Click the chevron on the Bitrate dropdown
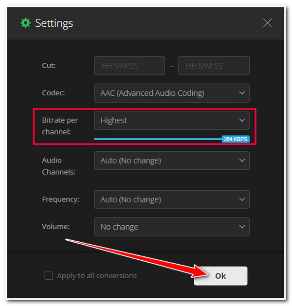 click(242, 121)
